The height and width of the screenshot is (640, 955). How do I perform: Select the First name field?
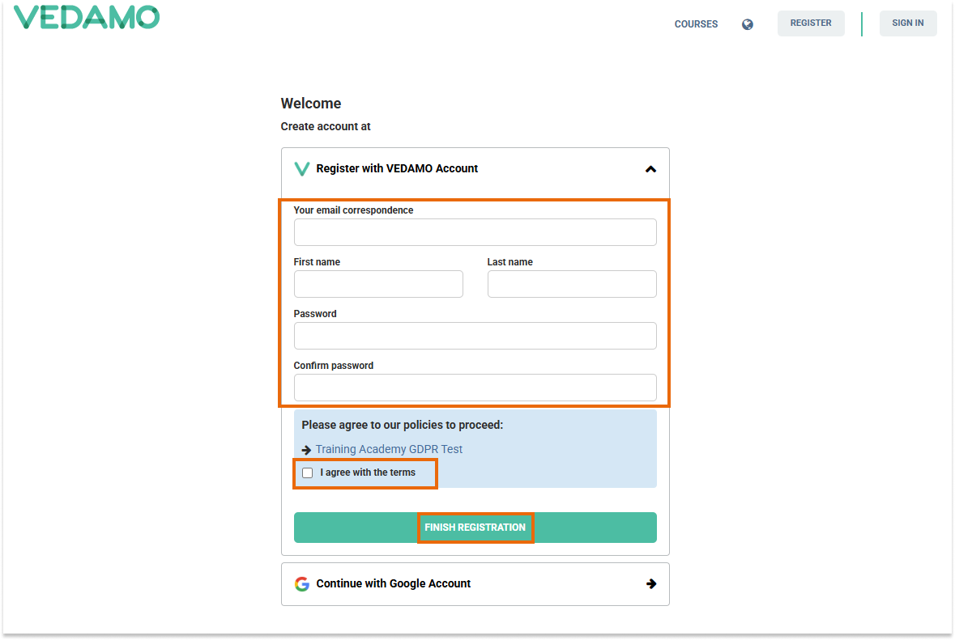click(x=377, y=284)
